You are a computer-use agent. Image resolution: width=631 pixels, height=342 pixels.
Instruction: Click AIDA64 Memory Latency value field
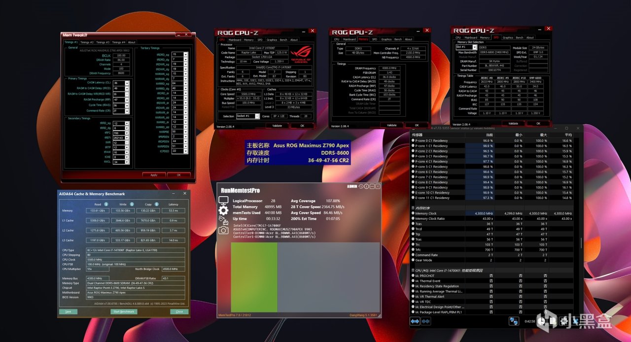click(x=173, y=210)
